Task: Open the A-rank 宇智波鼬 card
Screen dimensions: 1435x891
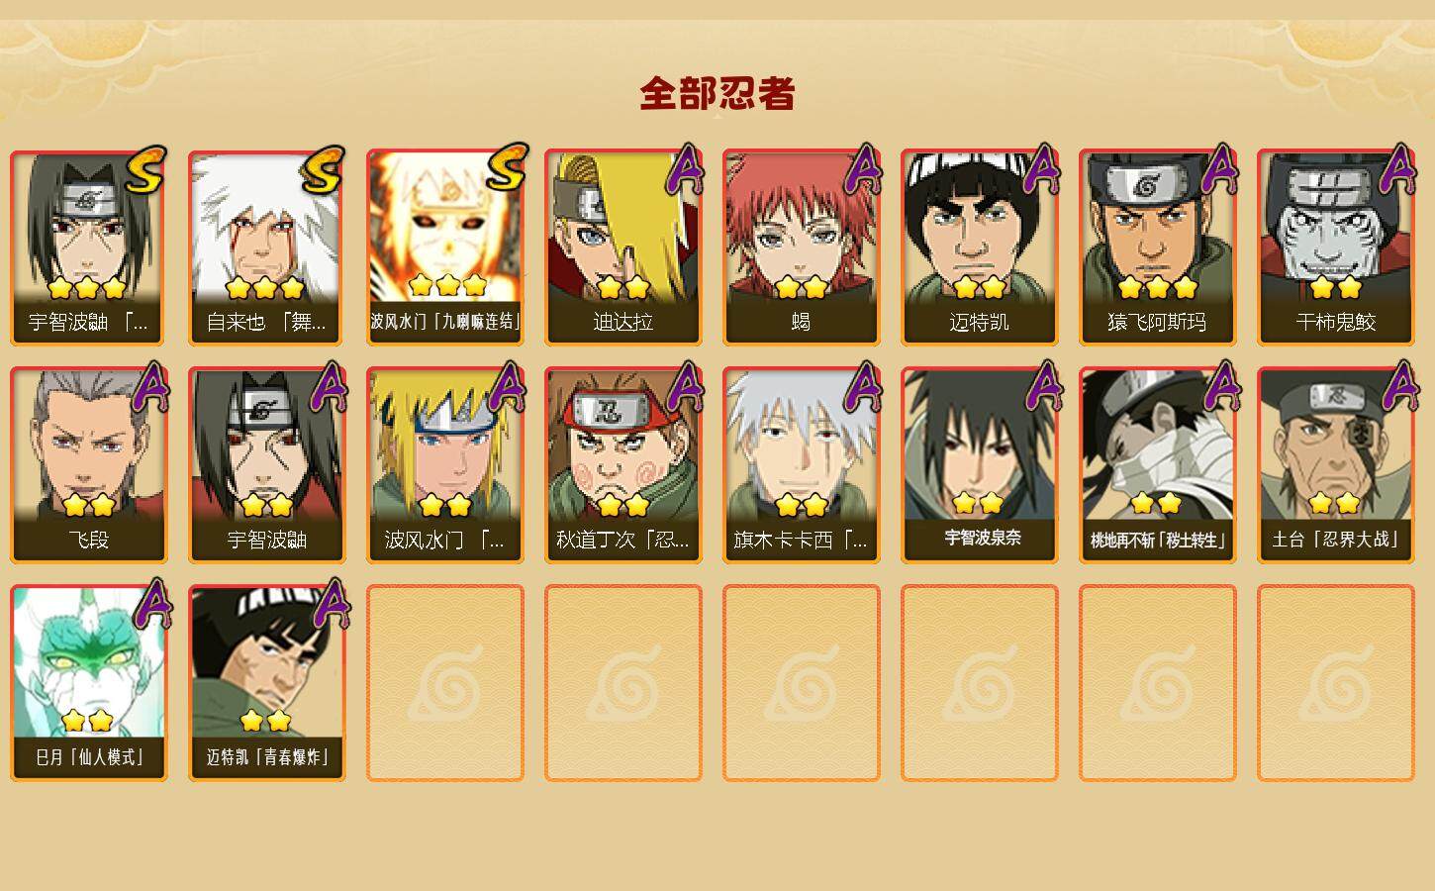Action: [267, 465]
